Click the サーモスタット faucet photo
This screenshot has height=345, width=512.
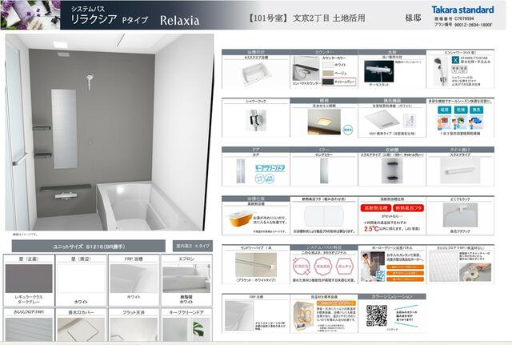pos(378,71)
